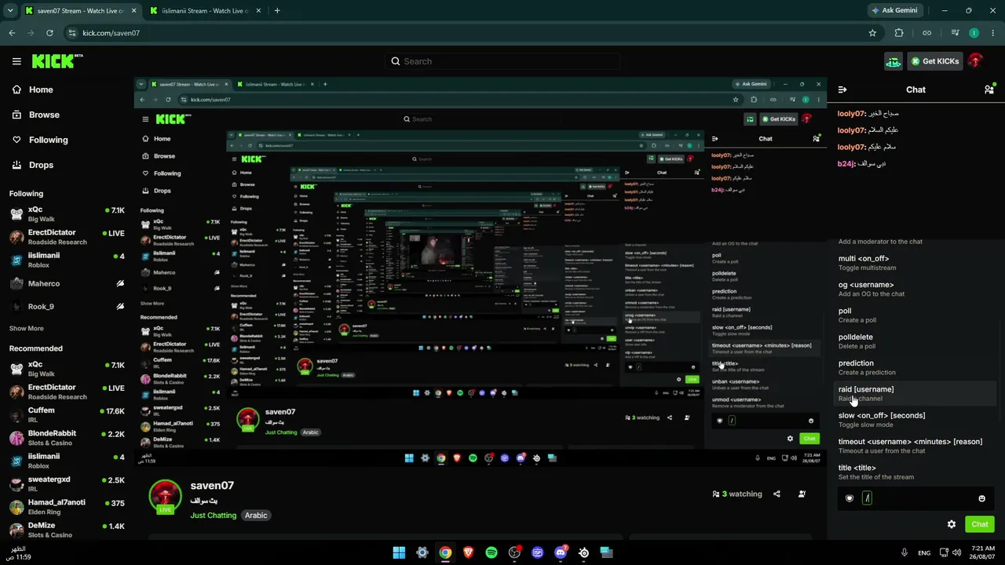Open sweatergxd recommended channel

(x=67, y=483)
